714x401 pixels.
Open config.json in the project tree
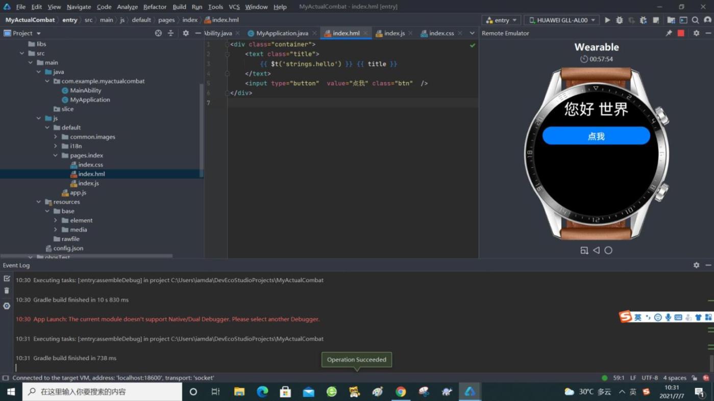[x=68, y=248]
